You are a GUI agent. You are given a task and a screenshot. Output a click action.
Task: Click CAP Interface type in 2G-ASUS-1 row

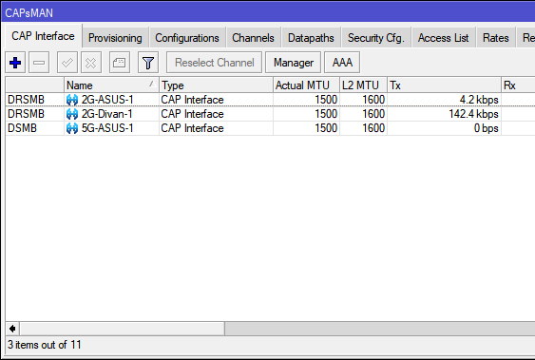[193, 100]
